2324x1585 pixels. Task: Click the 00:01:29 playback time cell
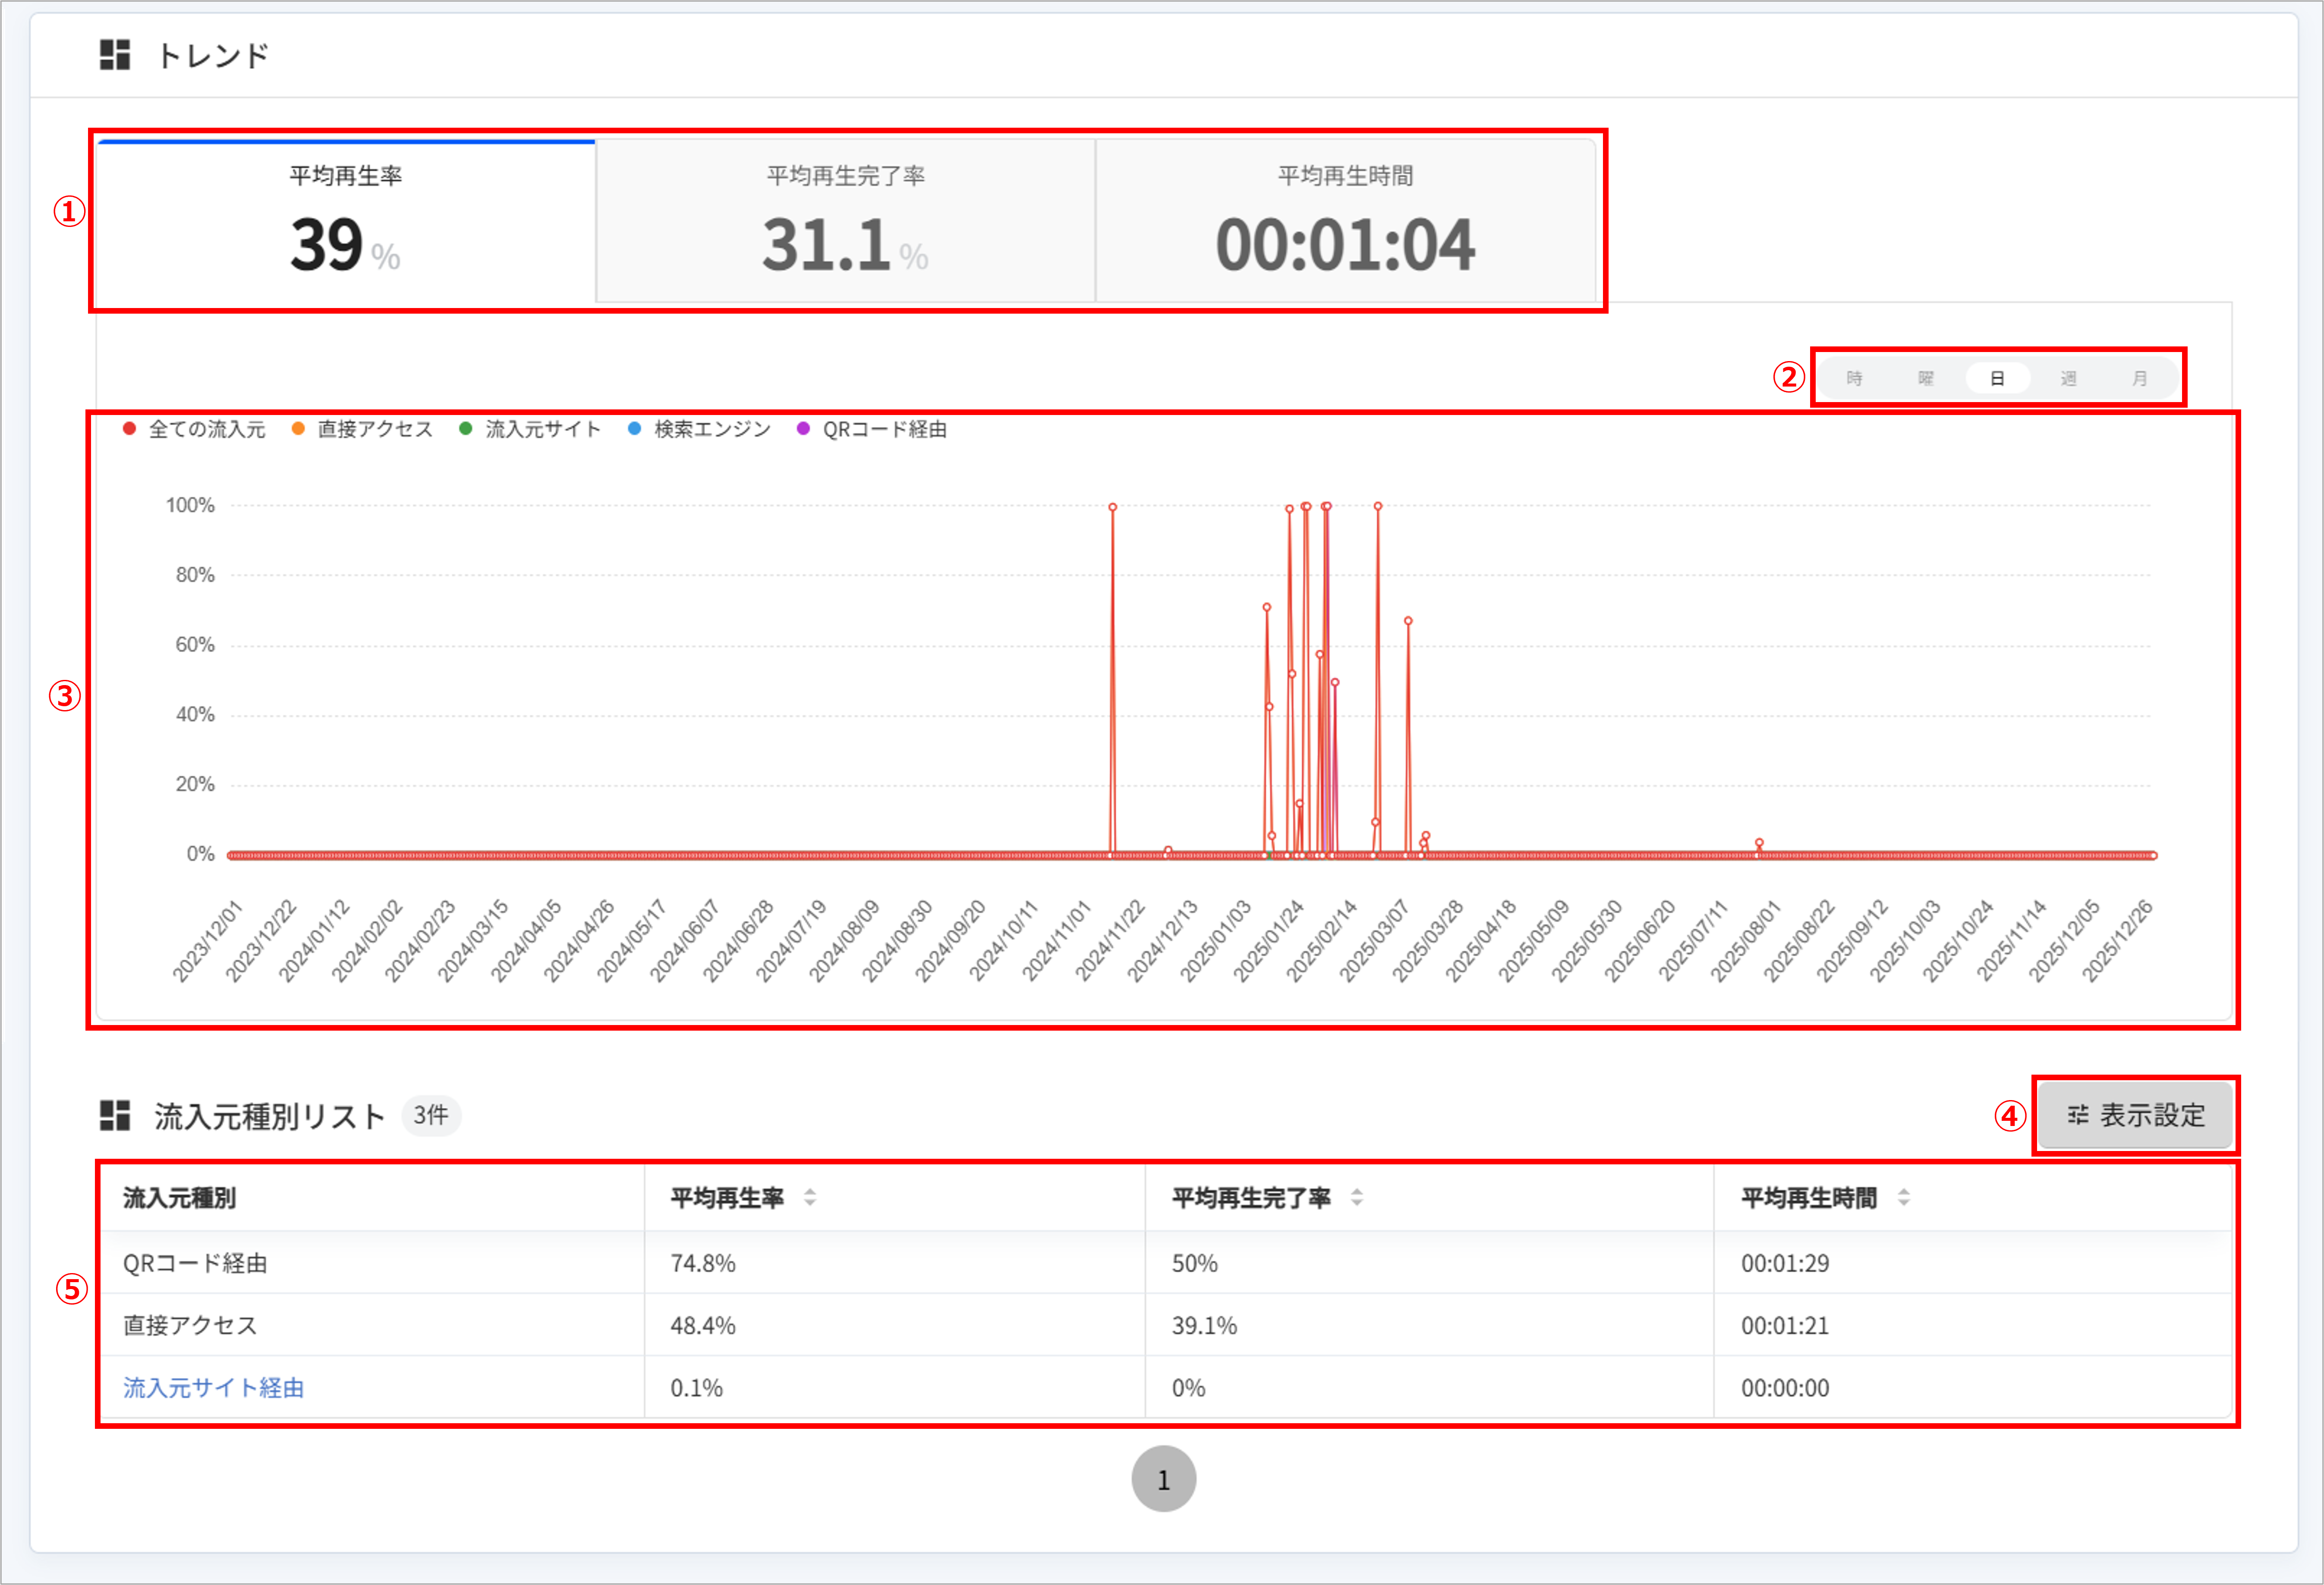(x=1785, y=1263)
